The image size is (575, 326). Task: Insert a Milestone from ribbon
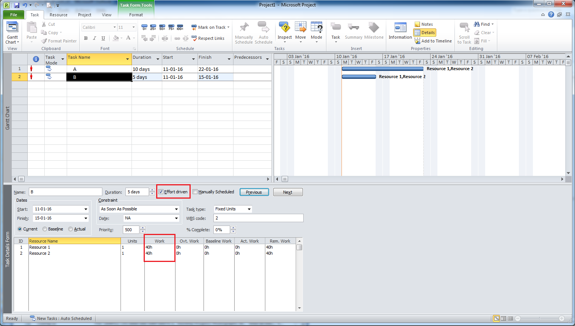click(374, 28)
